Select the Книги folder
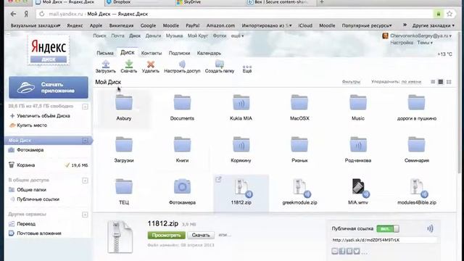Viewport: 464px width, 261px height. (x=182, y=149)
